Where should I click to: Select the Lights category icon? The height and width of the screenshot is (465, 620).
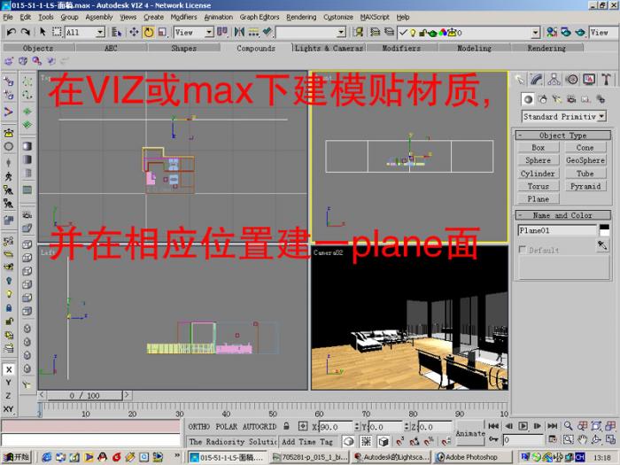click(557, 99)
